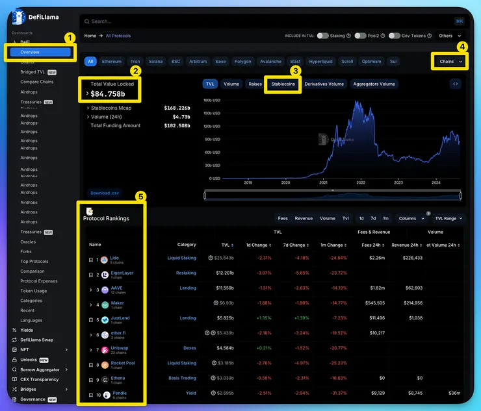Click the Borrow Aggregator search icon

(14, 369)
